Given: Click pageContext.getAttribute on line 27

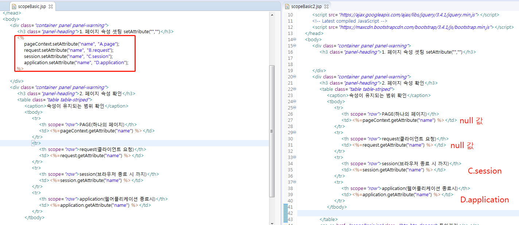Looking at the screenshot, I should pos(399,120).
